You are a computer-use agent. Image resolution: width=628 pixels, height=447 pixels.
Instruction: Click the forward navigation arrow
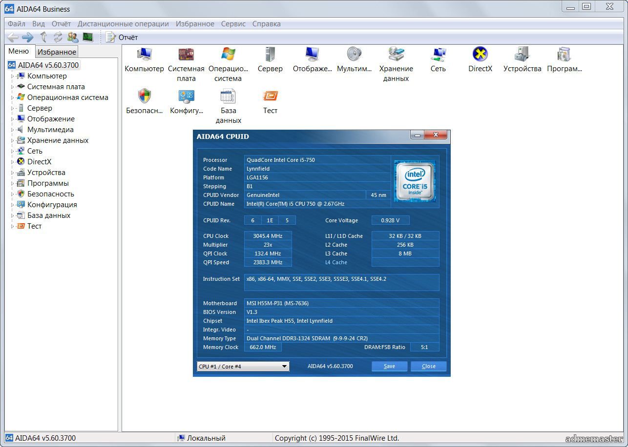point(28,37)
